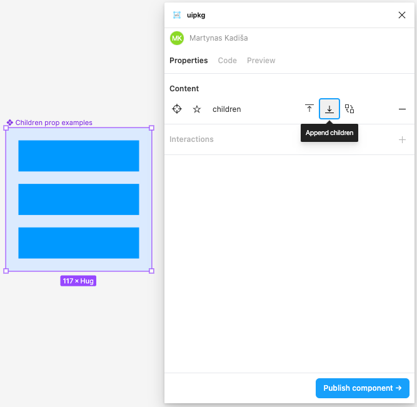Add an interaction using the plus icon
Screen dimensions: 417x407
tap(402, 139)
